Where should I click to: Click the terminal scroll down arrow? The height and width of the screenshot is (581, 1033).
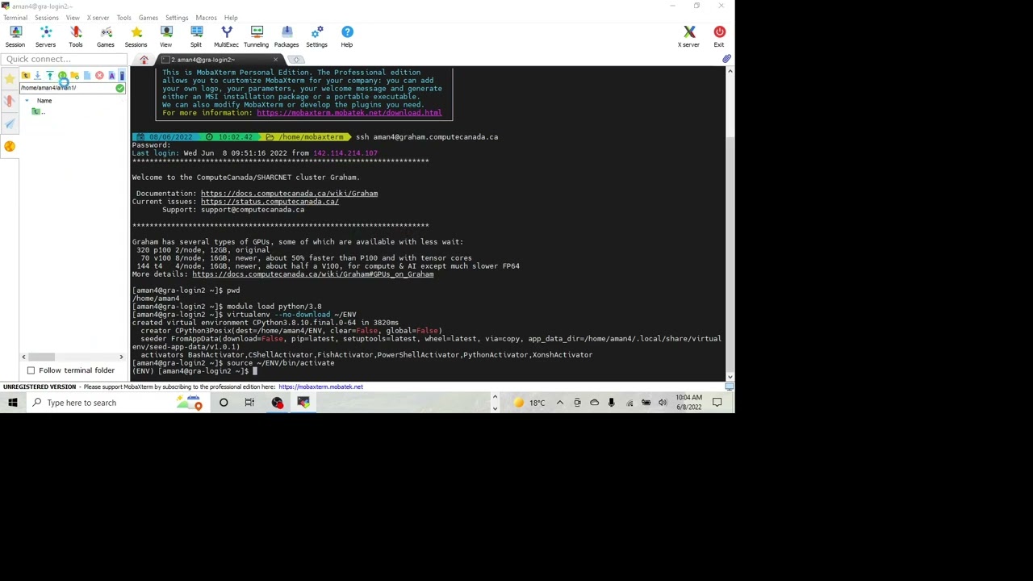point(730,376)
